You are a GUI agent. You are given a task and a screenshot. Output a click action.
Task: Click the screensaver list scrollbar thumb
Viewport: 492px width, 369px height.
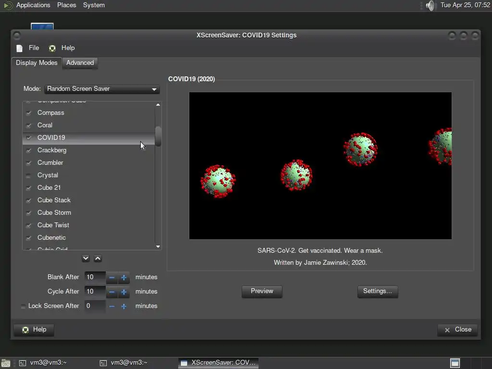pyautogui.click(x=158, y=136)
